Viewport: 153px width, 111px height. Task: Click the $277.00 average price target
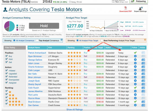tap(75, 26)
